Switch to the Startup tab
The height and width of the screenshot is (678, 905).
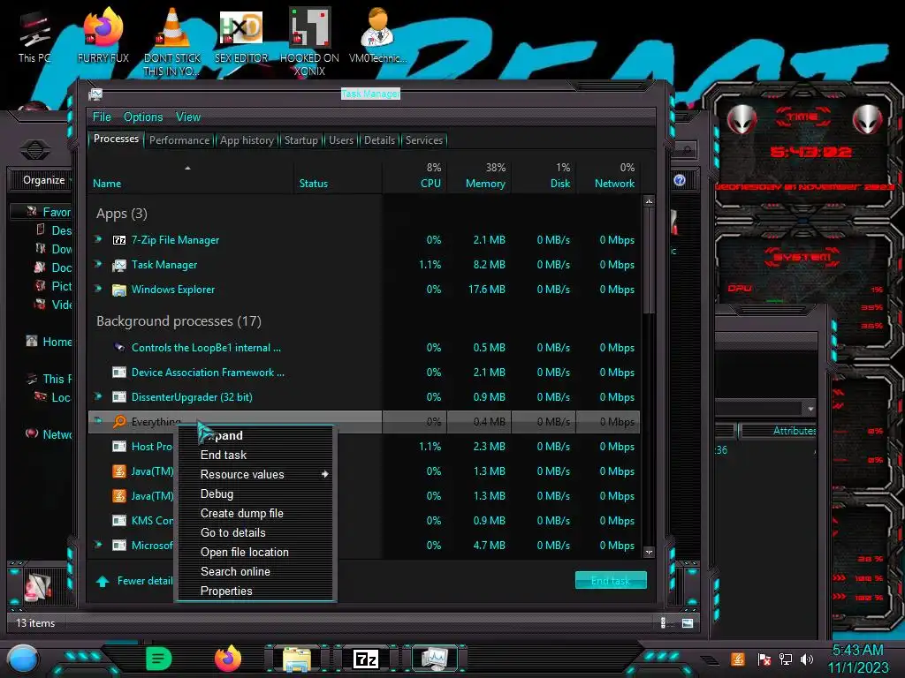point(300,140)
